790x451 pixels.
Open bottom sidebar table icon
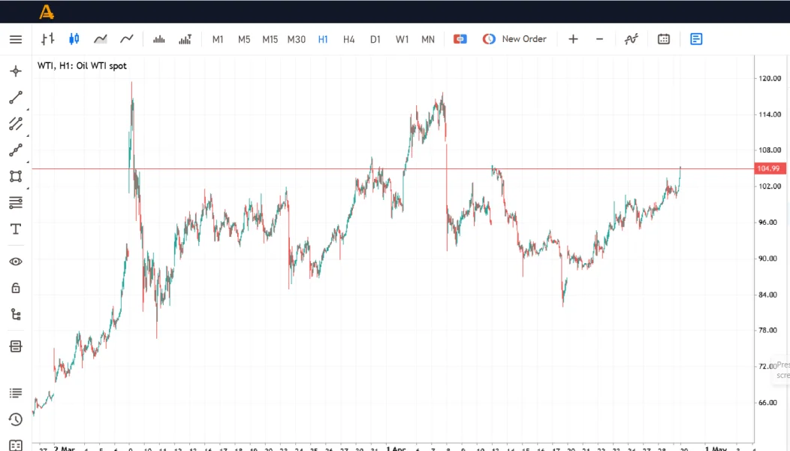[16, 446]
